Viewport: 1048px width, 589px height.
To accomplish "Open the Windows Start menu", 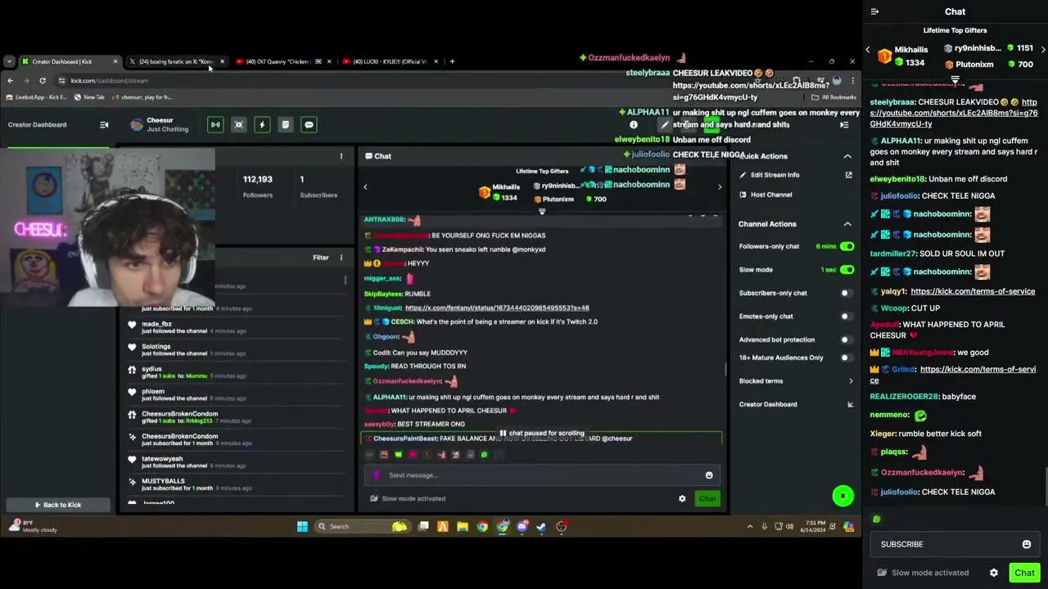I will [x=302, y=526].
